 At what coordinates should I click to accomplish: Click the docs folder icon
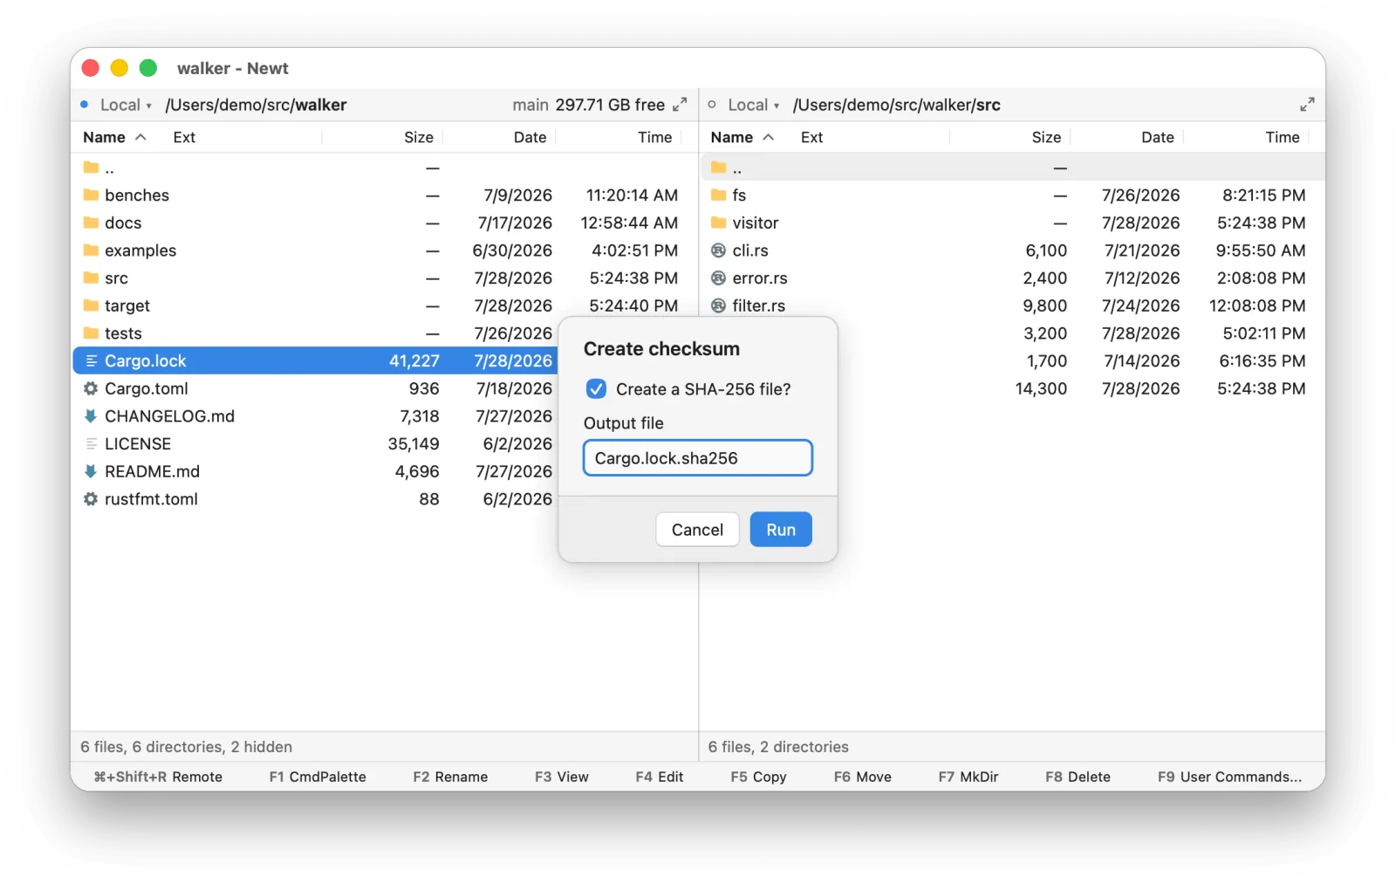[x=91, y=223]
